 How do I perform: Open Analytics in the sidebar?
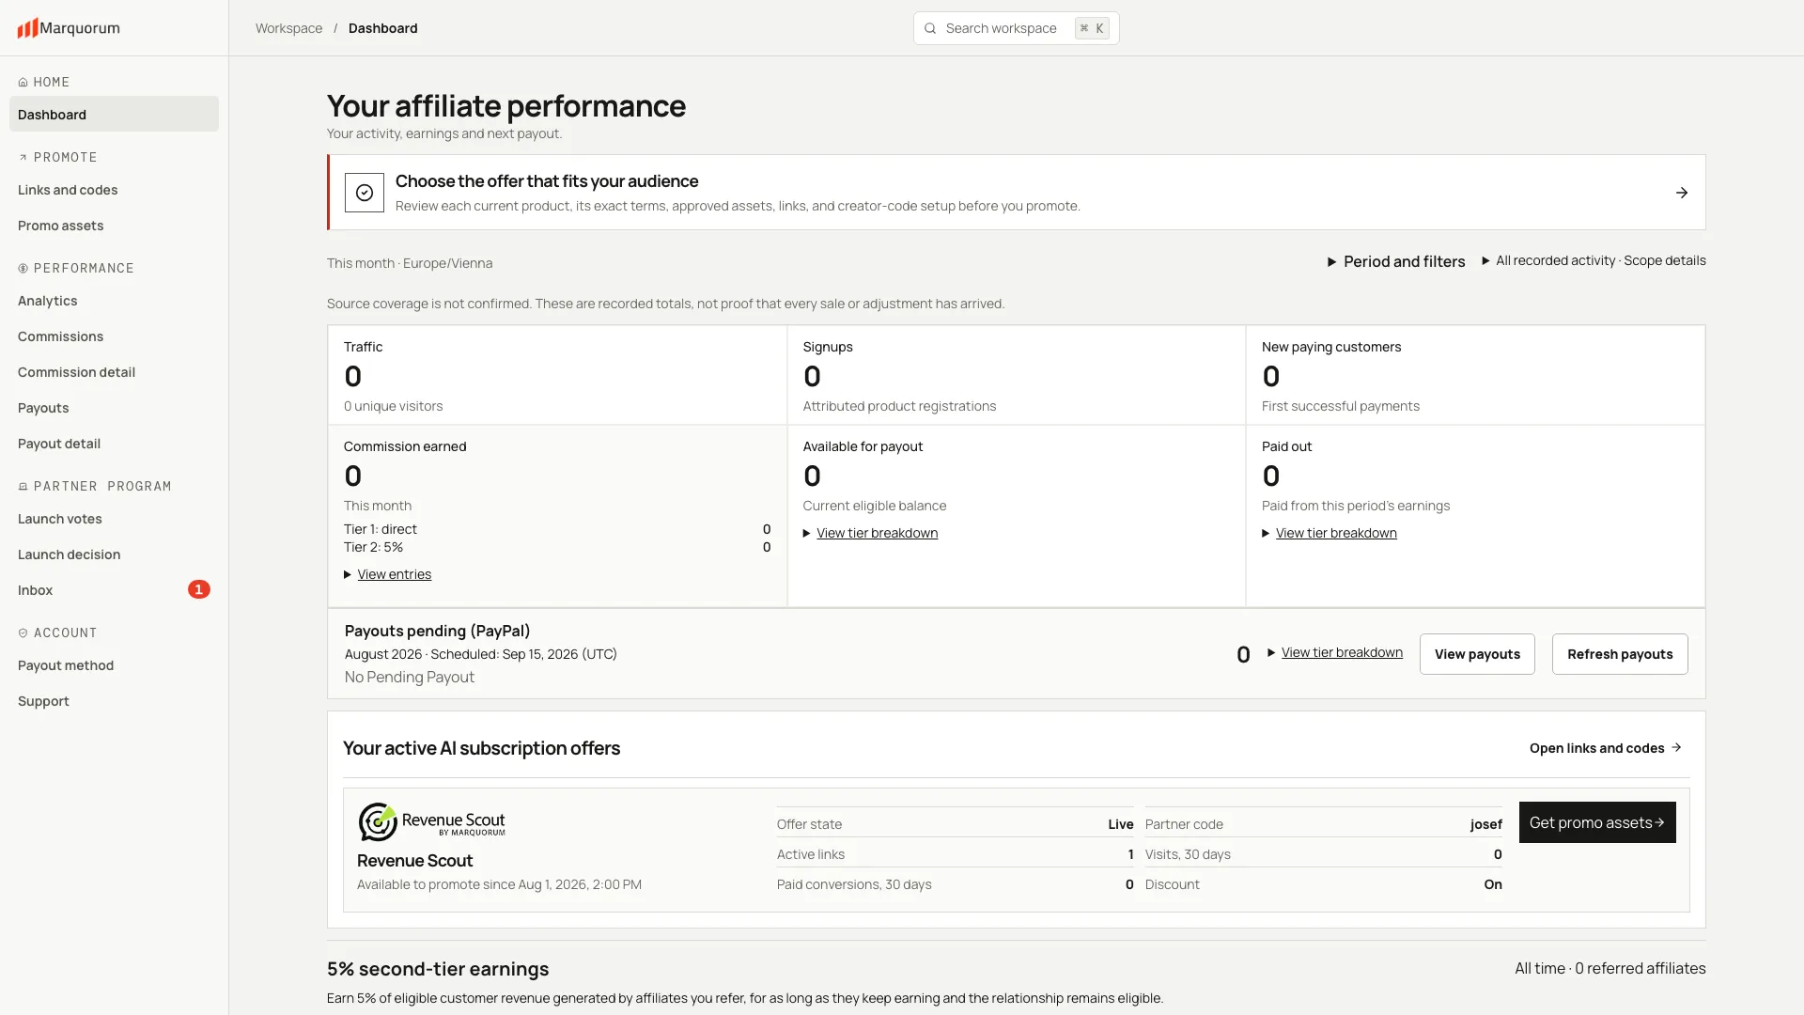pyautogui.click(x=114, y=301)
